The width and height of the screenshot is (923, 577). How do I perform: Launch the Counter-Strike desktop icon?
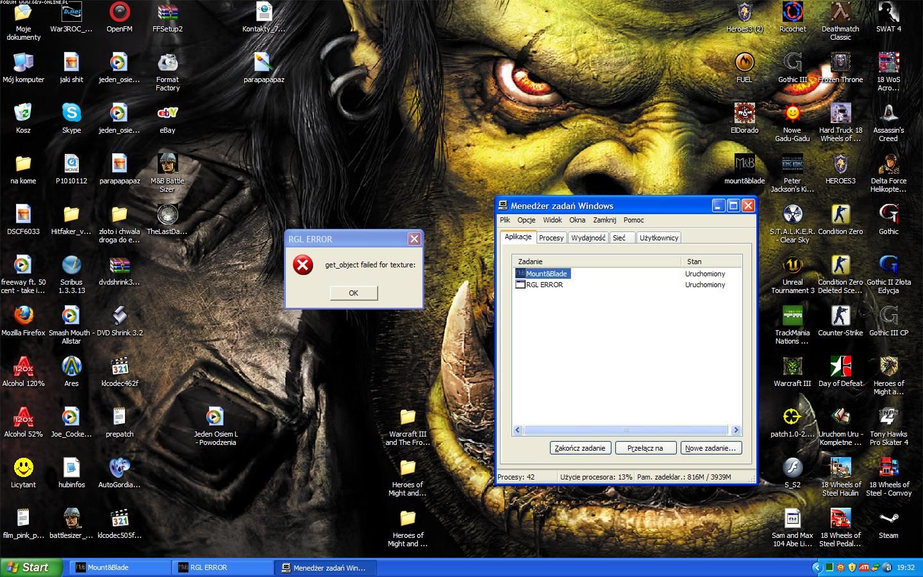(x=840, y=321)
